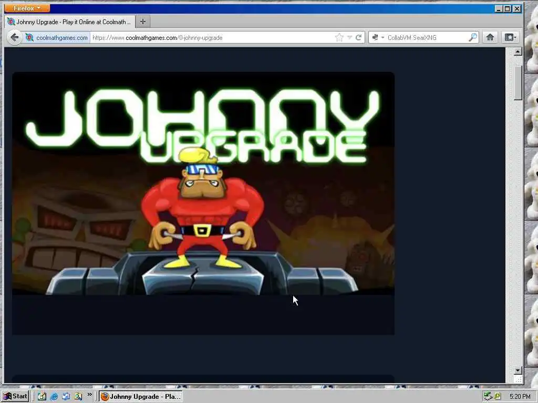Click the first Quick Launch notepad icon
This screenshot has height=403, width=538.
pos(42,397)
